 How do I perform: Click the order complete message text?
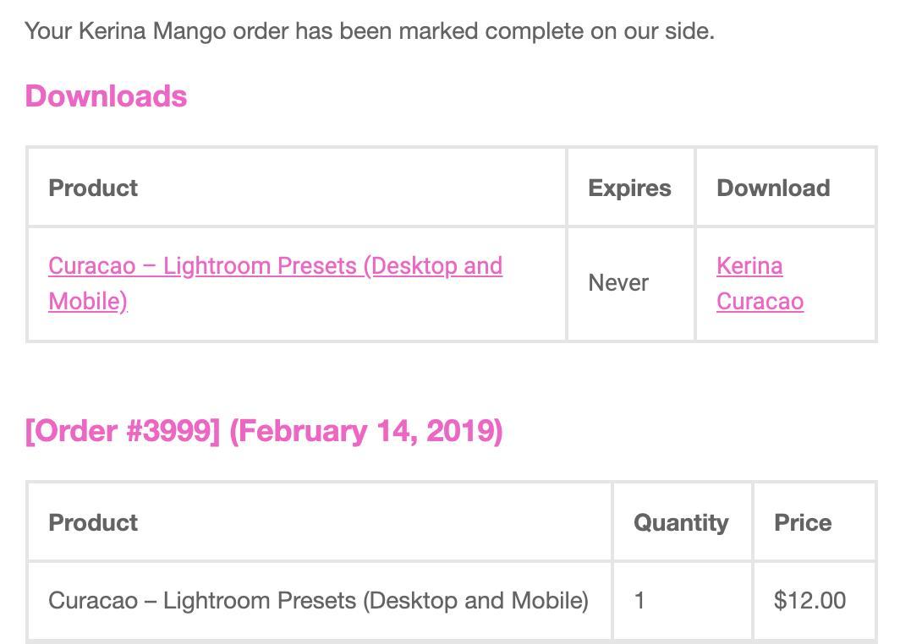click(x=370, y=30)
